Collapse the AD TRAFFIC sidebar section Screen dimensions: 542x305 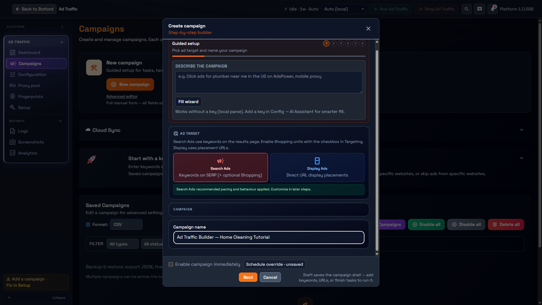point(62,42)
